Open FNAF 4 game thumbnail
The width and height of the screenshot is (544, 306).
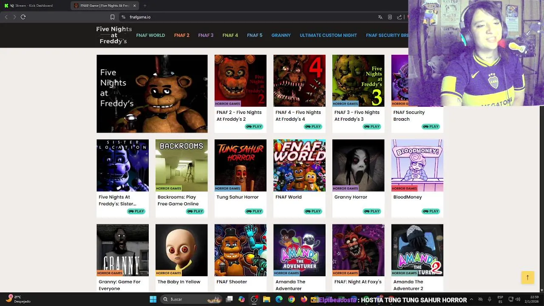click(x=299, y=81)
